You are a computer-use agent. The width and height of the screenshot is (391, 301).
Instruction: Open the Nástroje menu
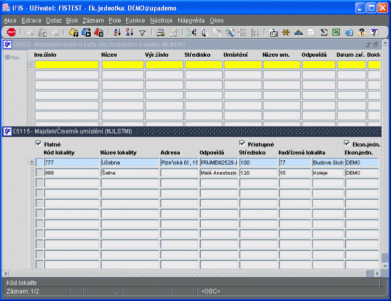point(161,21)
